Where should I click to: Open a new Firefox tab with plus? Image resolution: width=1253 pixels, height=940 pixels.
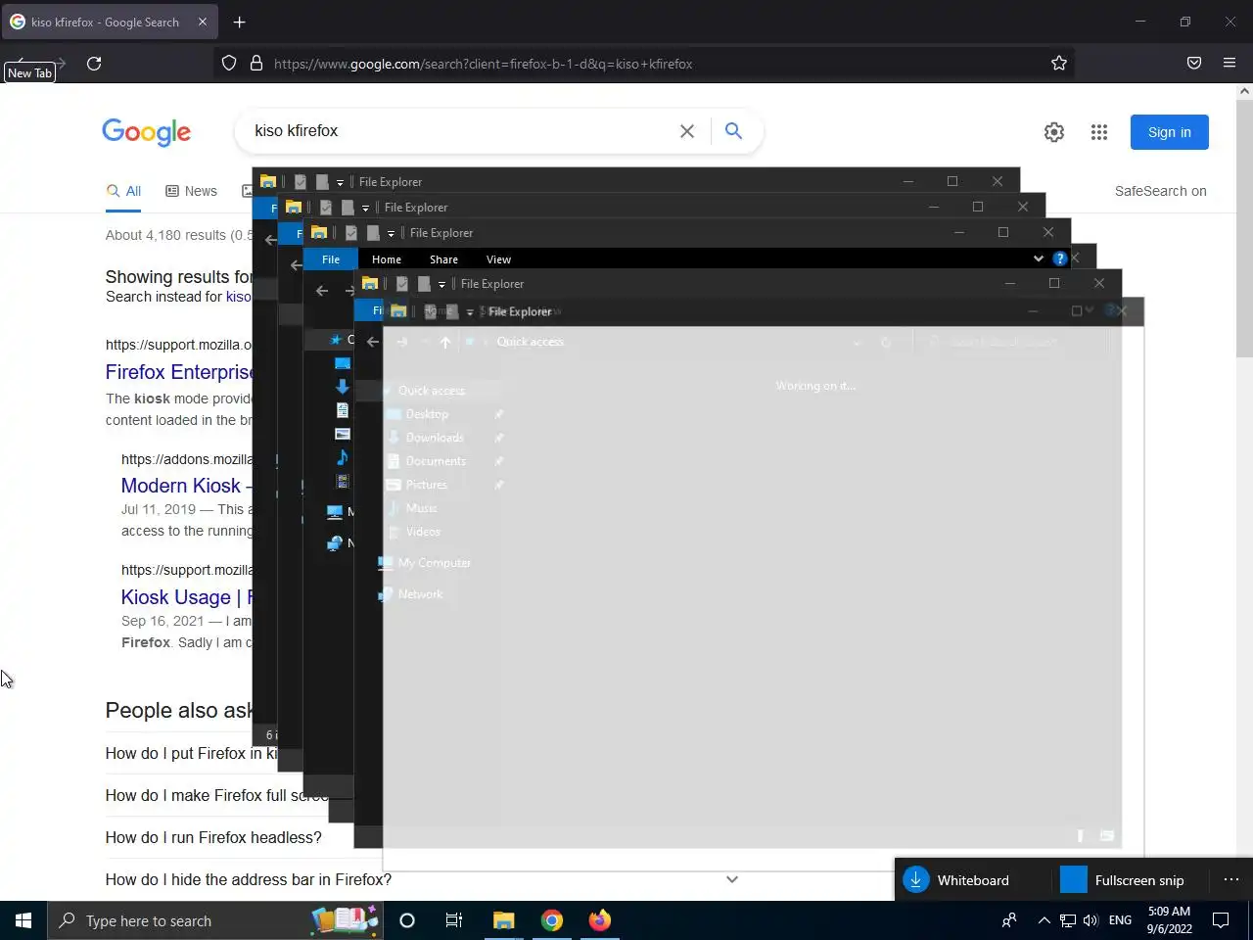240,22
